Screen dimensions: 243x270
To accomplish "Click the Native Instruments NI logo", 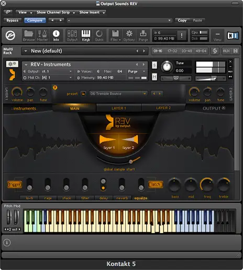I will click(233, 36).
